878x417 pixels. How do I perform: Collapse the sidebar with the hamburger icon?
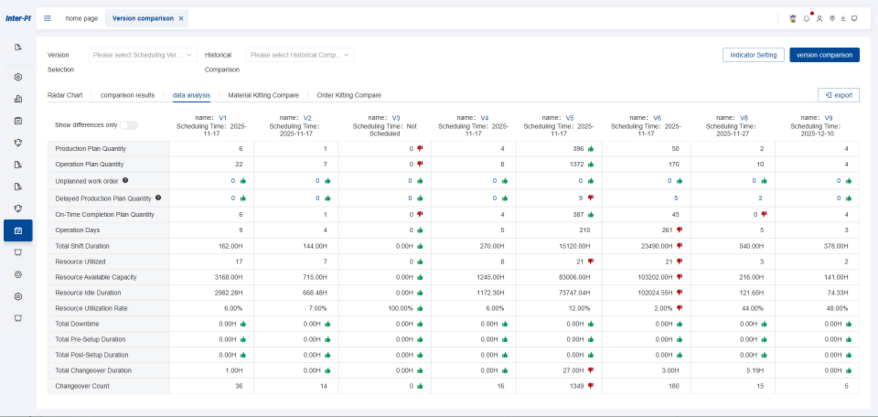pyautogui.click(x=48, y=18)
